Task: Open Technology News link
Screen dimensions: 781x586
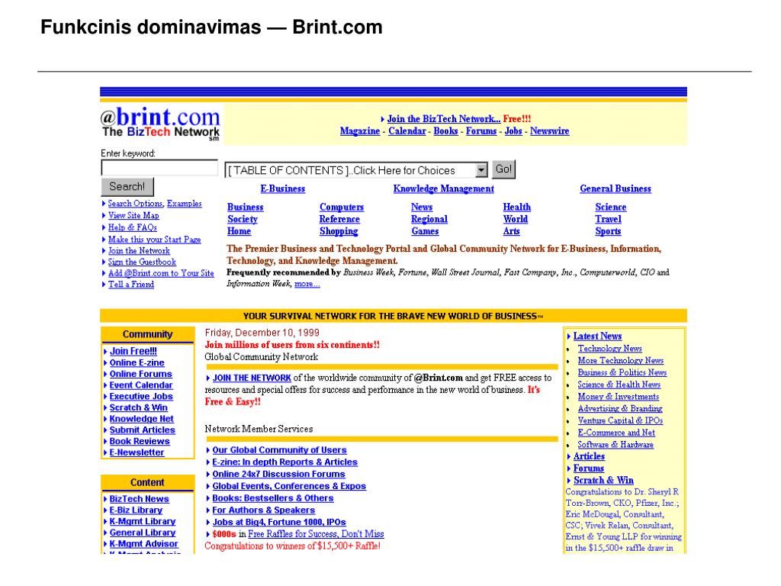Action: [x=609, y=349]
